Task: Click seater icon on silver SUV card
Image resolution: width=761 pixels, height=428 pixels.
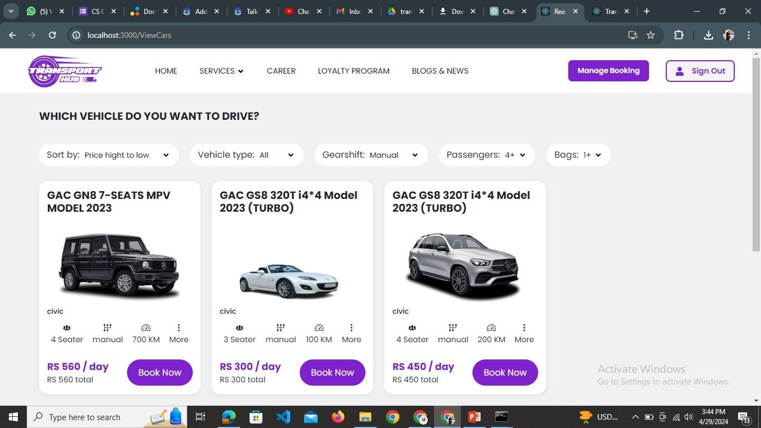Action: pyautogui.click(x=412, y=328)
